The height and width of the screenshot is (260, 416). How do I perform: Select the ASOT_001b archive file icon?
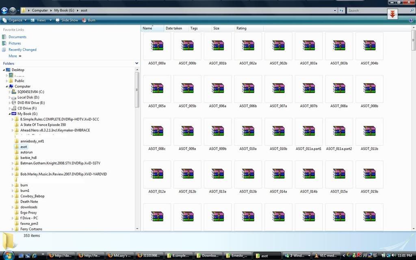coord(218,45)
